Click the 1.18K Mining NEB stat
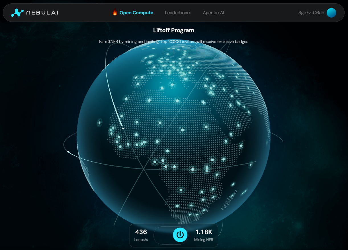348x250 pixels. click(x=204, y=235)
